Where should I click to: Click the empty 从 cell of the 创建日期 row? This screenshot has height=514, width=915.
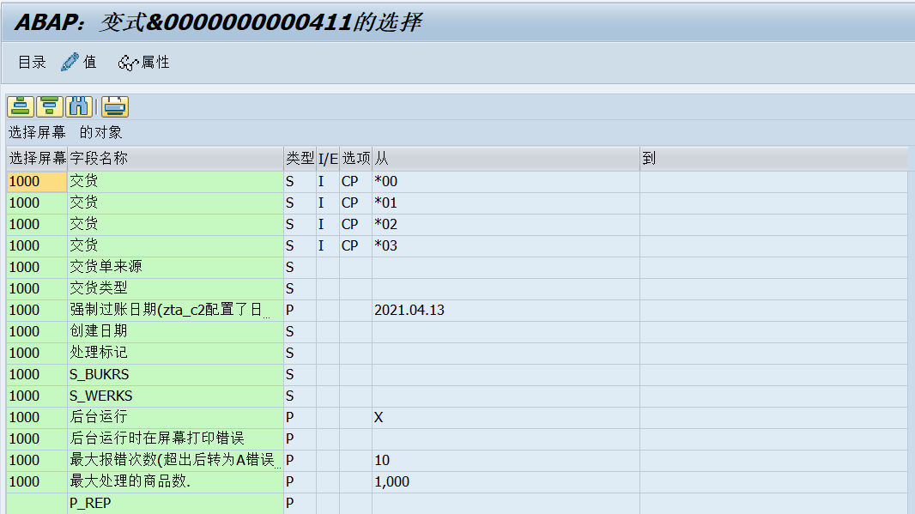(506, 331)
